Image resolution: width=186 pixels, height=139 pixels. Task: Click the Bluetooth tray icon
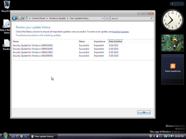(154, 136)
